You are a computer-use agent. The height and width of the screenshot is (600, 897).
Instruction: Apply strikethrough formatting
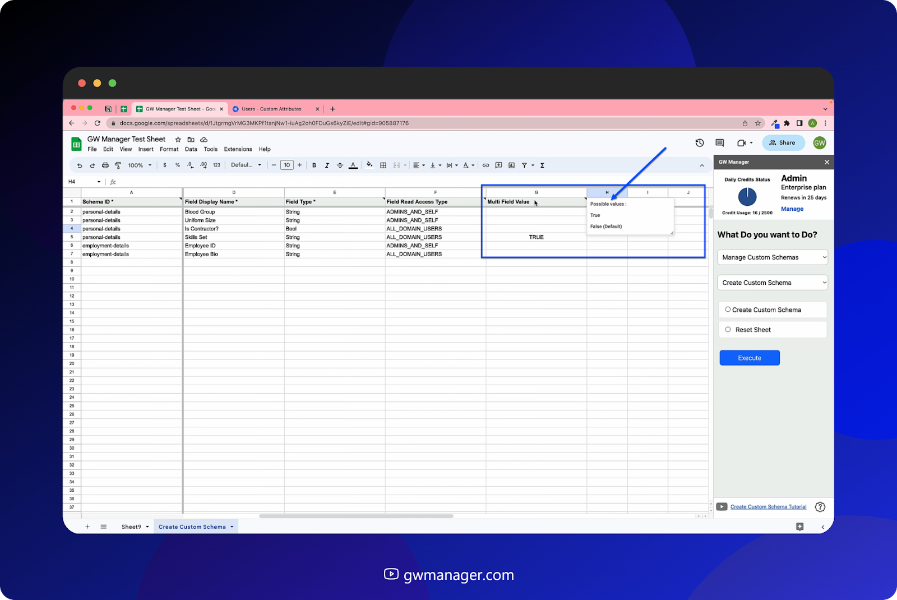pos(340,165)
